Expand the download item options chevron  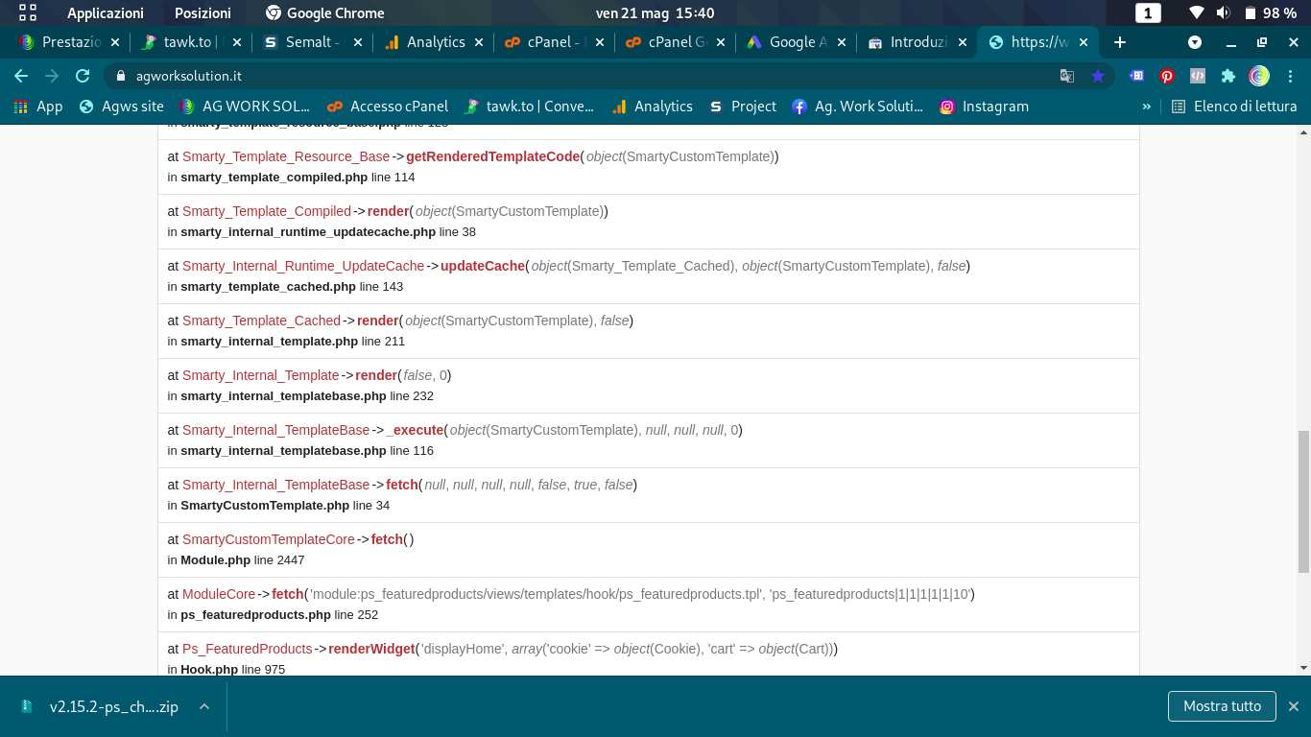[x=204, y=706]
